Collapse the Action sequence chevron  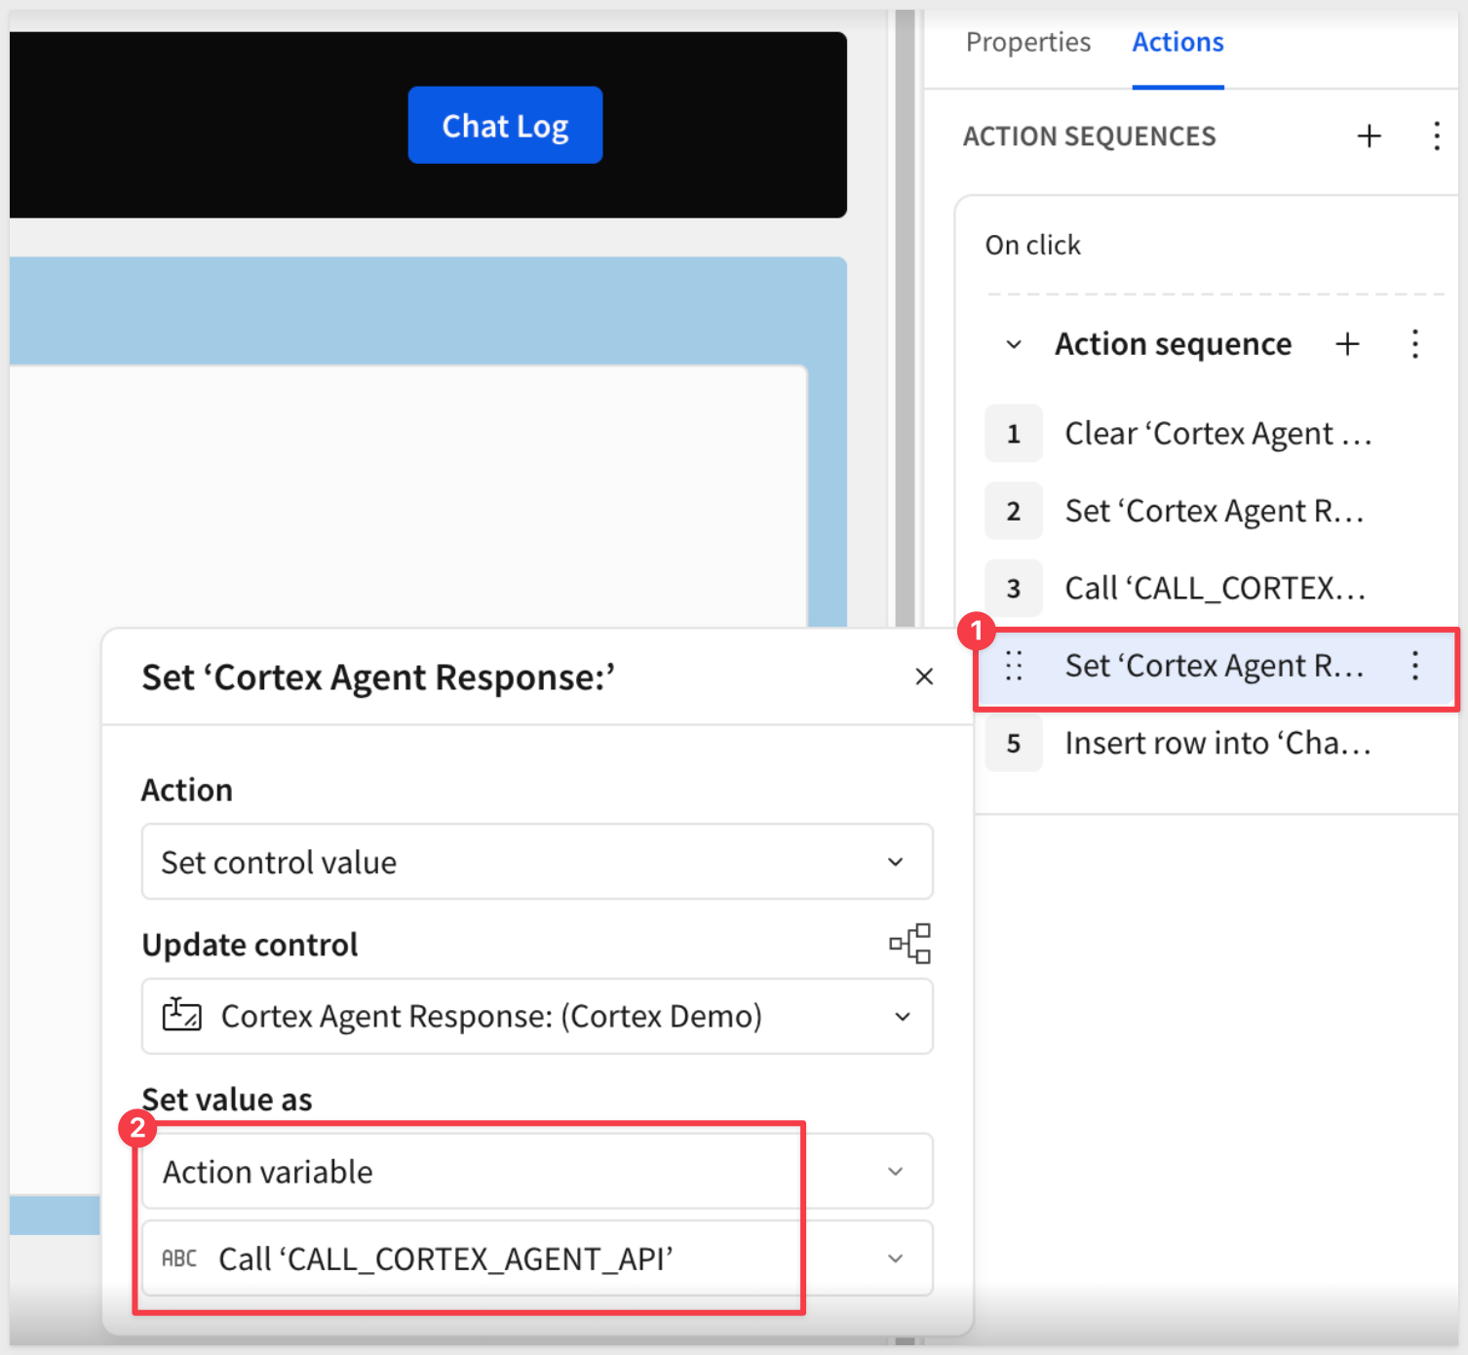1014,345
